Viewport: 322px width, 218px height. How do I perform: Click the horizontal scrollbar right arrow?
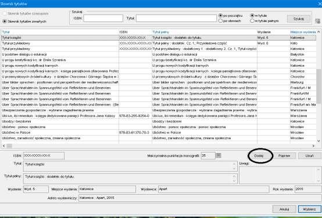pos(313,146)
